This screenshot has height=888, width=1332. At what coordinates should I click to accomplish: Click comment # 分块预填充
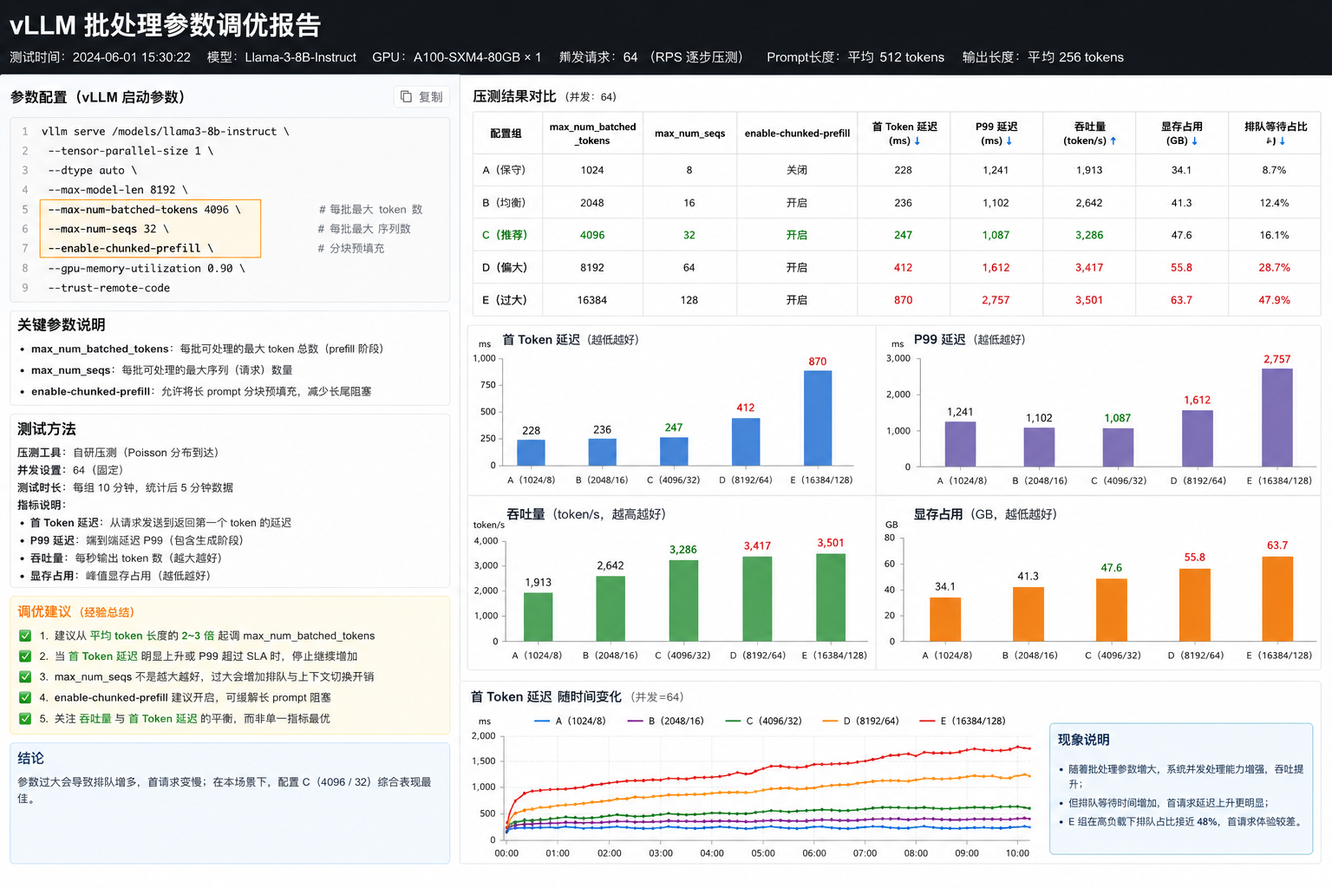[350, 248]
